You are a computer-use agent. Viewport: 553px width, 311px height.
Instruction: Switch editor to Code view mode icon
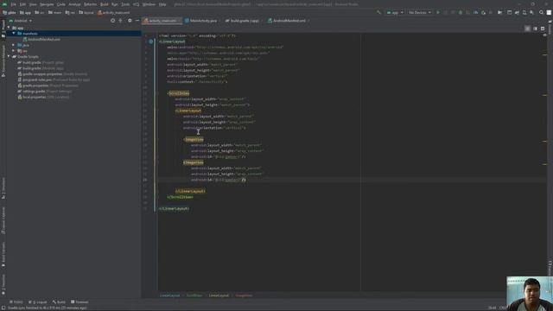528,29
